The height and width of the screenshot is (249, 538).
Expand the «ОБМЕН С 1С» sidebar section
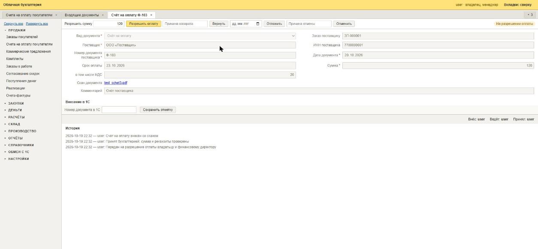click(x=18, y=152)
